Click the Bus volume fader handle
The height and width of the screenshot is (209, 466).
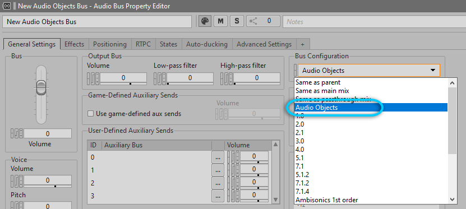click(x=41, y=87)
